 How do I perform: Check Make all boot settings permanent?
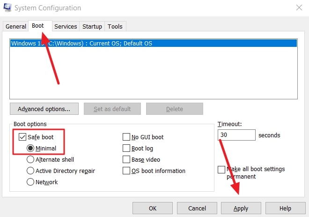(221, 170)
